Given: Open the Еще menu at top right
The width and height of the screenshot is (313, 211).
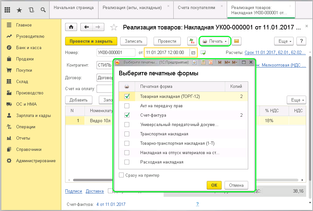Looking at the screenshot, I should [283, 41].
